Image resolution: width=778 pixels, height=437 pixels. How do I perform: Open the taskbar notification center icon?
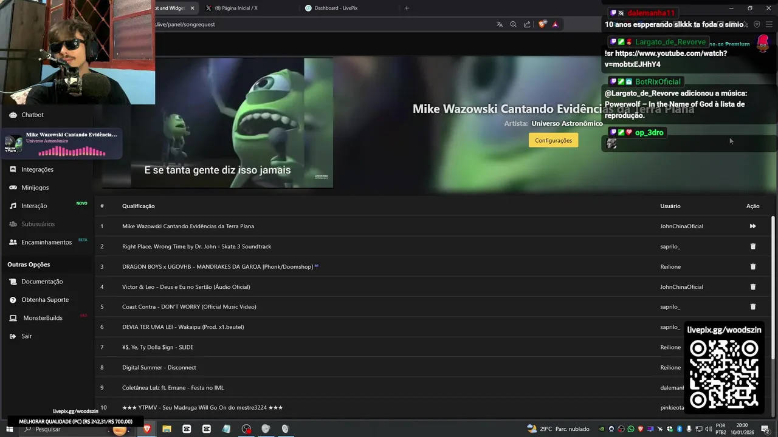[765, 429]
